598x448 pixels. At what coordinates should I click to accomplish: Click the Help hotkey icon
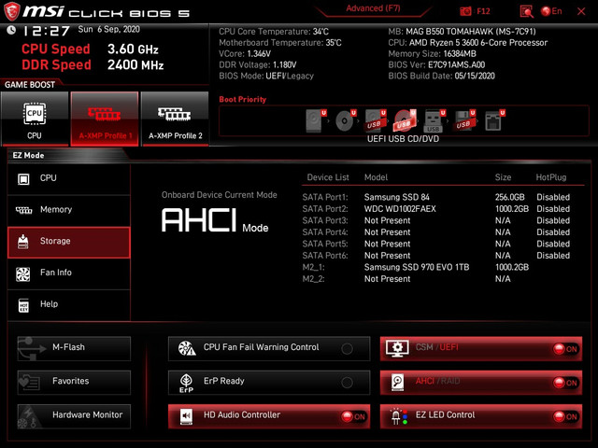point(23,305)
